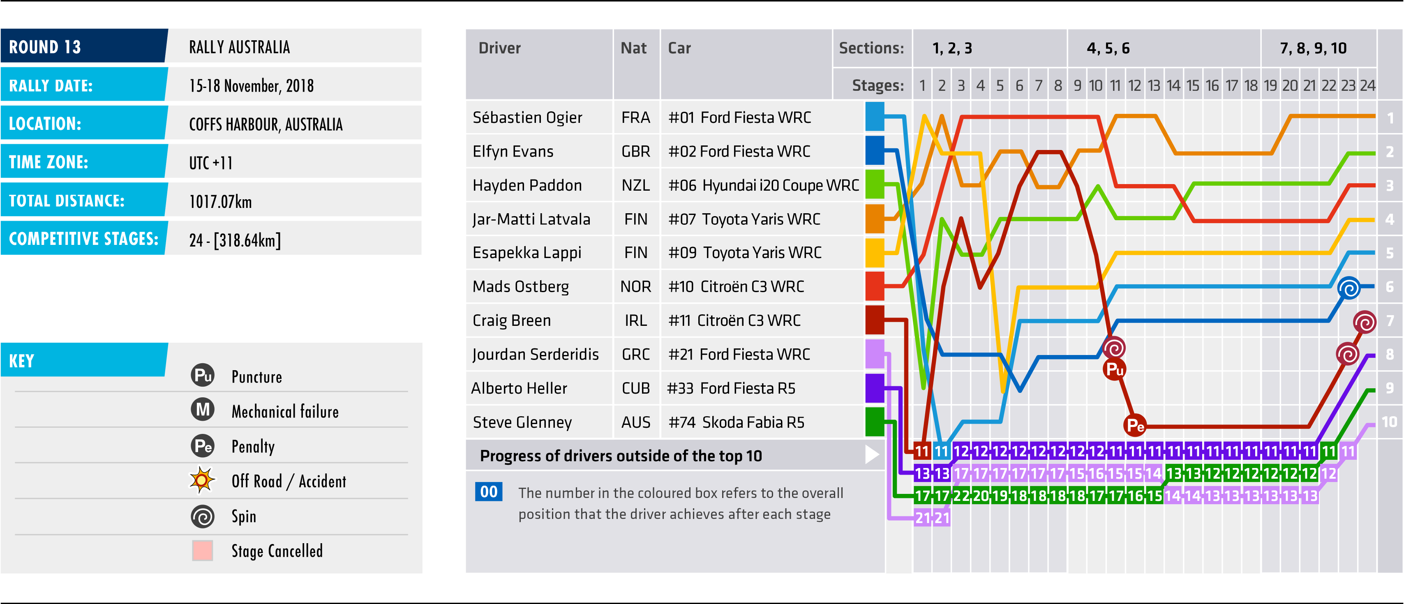This screenshot has height=604, width=1404.
Task: Click the Nat column header
Action: [633, 48]
